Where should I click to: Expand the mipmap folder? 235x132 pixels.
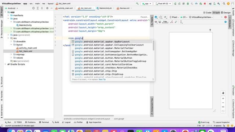click(x=11, y=55)
